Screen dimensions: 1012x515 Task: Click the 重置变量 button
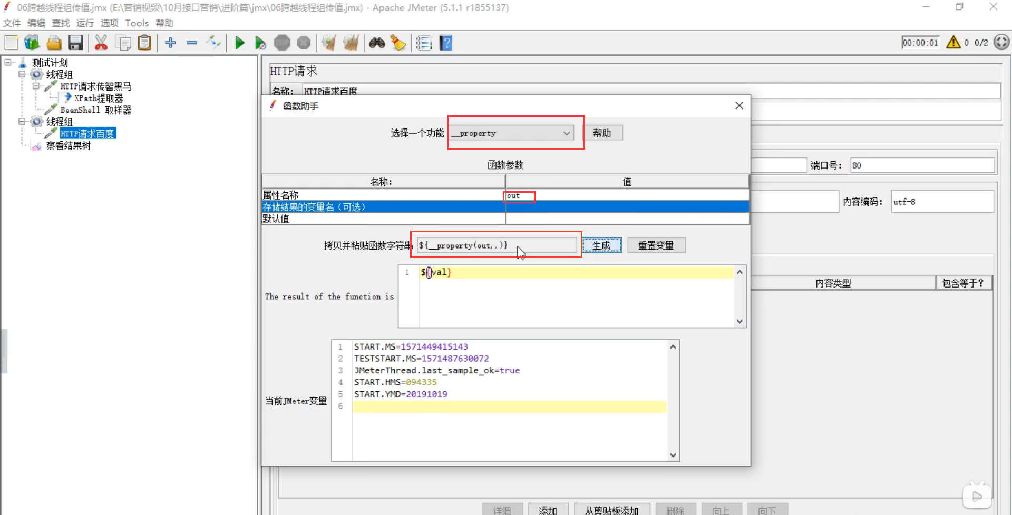(656, 245)
